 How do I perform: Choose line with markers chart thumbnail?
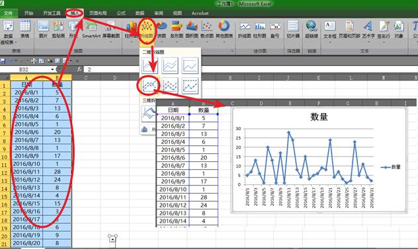pyautogui.click(x=149, y=86)
